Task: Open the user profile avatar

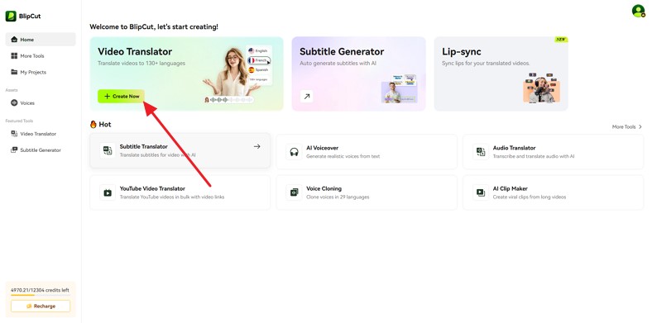Action: [x=638, y=11]
